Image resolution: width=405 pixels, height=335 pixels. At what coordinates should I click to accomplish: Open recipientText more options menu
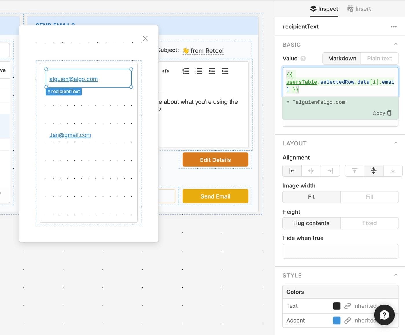[393, 27]
